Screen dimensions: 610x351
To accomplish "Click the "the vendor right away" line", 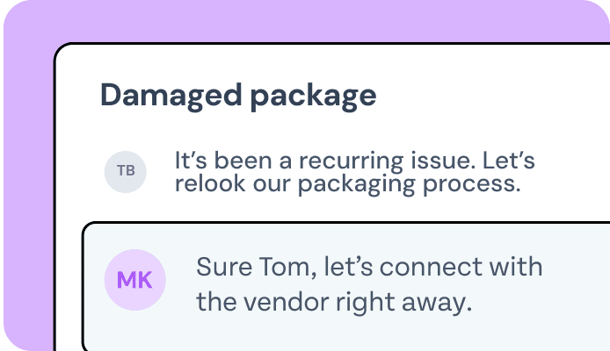I will [x=335, y=304].
